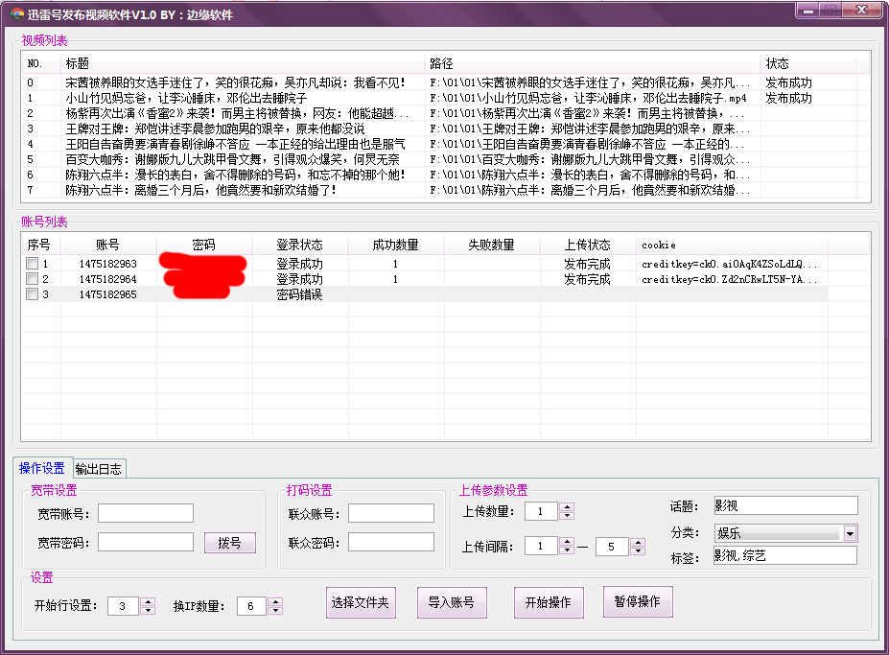Focus the 宽带账号 input field
The height and width of the screenshot is (655, 889).
[x=146, y=513]
